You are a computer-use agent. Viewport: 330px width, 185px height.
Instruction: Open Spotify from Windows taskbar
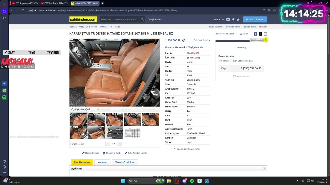tap(192, 181)
